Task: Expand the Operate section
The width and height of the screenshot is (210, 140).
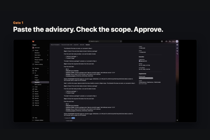Action: (40, 96)
